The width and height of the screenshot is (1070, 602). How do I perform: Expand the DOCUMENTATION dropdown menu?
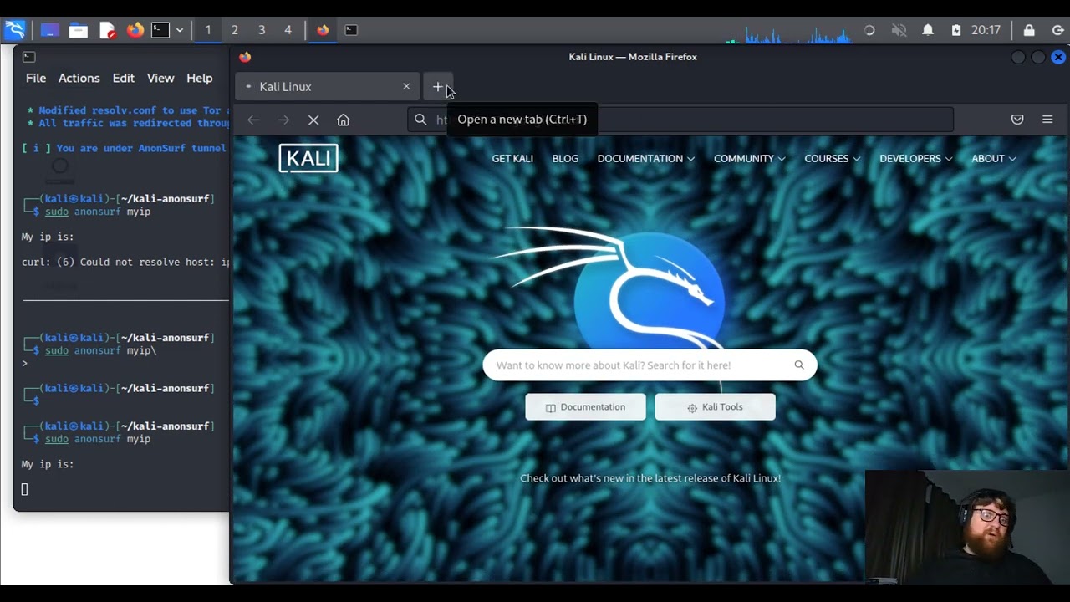pyautogui.click(x=645, y=158)
